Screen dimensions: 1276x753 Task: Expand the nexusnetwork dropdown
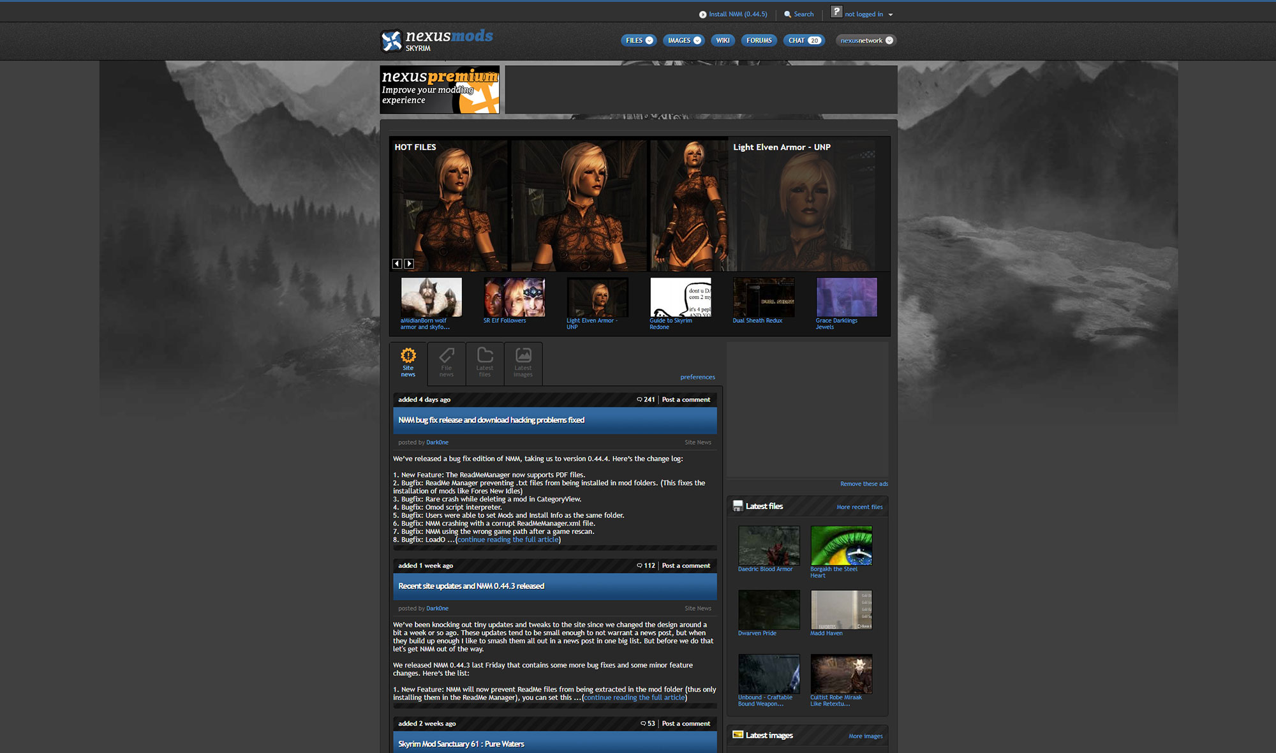pos(889,40)
